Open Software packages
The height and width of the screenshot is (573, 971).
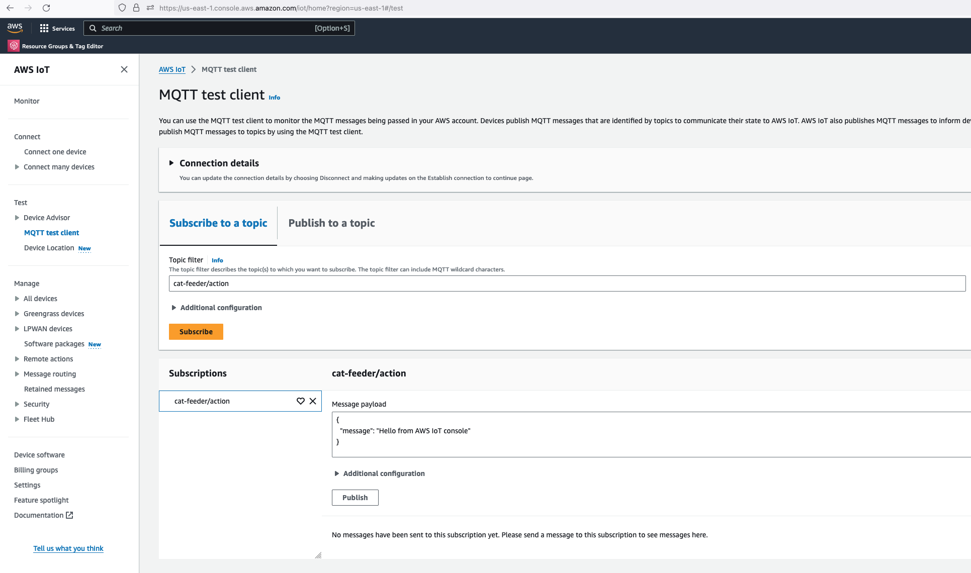click(x=54, y=344)
